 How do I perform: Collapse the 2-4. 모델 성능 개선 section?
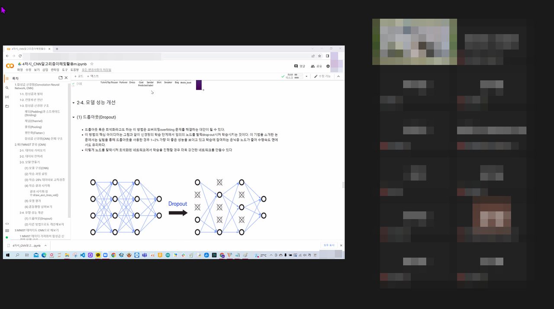click(x=74, y=103)
